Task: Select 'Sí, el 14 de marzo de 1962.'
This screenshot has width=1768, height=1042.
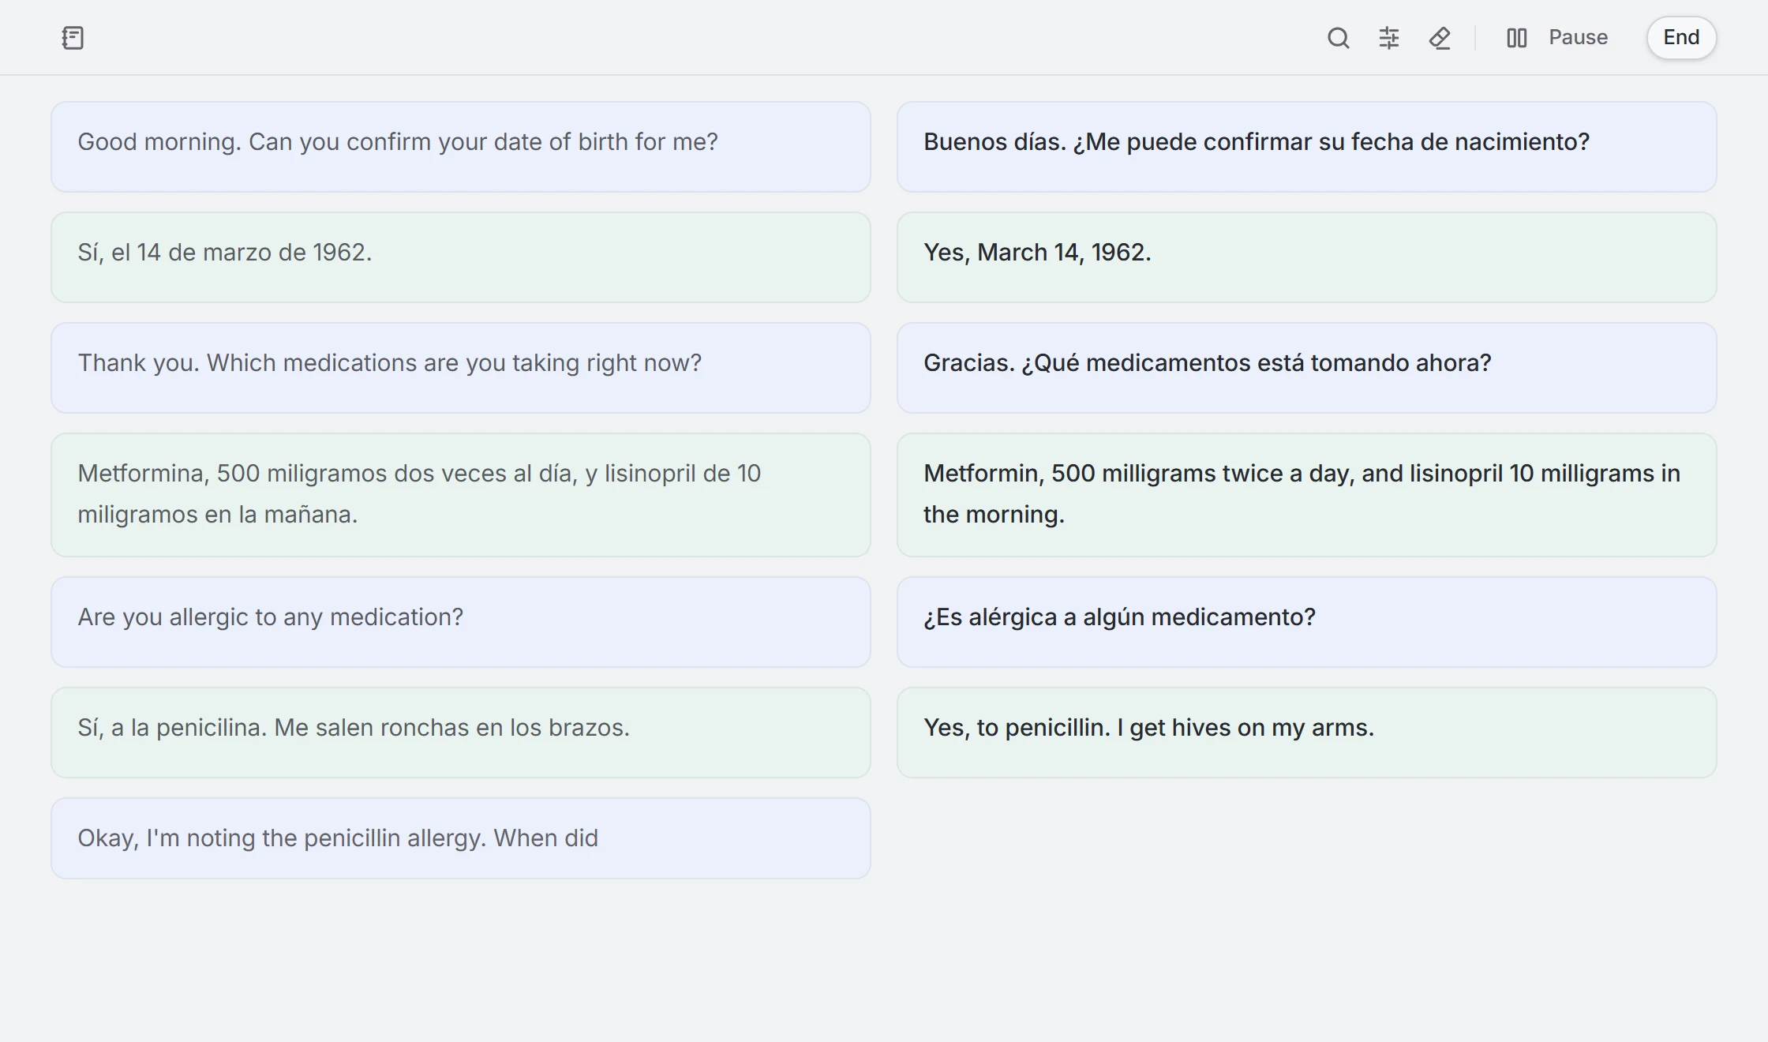Action: [x=461, y=257]
